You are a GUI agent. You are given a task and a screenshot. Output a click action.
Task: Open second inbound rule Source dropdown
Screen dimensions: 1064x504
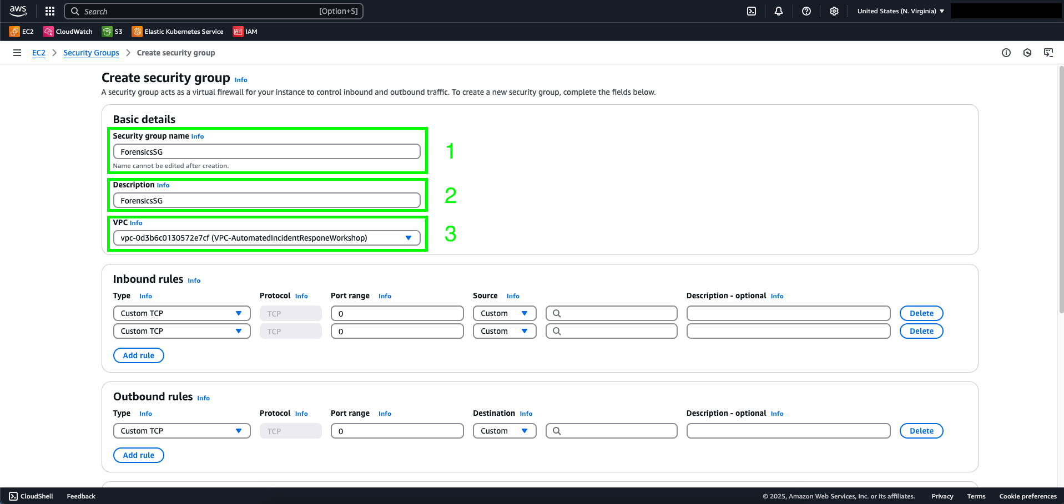pos(505,331)
